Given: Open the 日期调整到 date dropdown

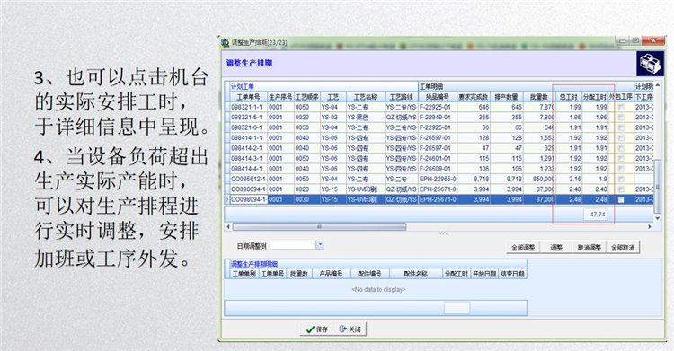Looking at the screenshot, I should pyautogui.click(x=320, y=245).
